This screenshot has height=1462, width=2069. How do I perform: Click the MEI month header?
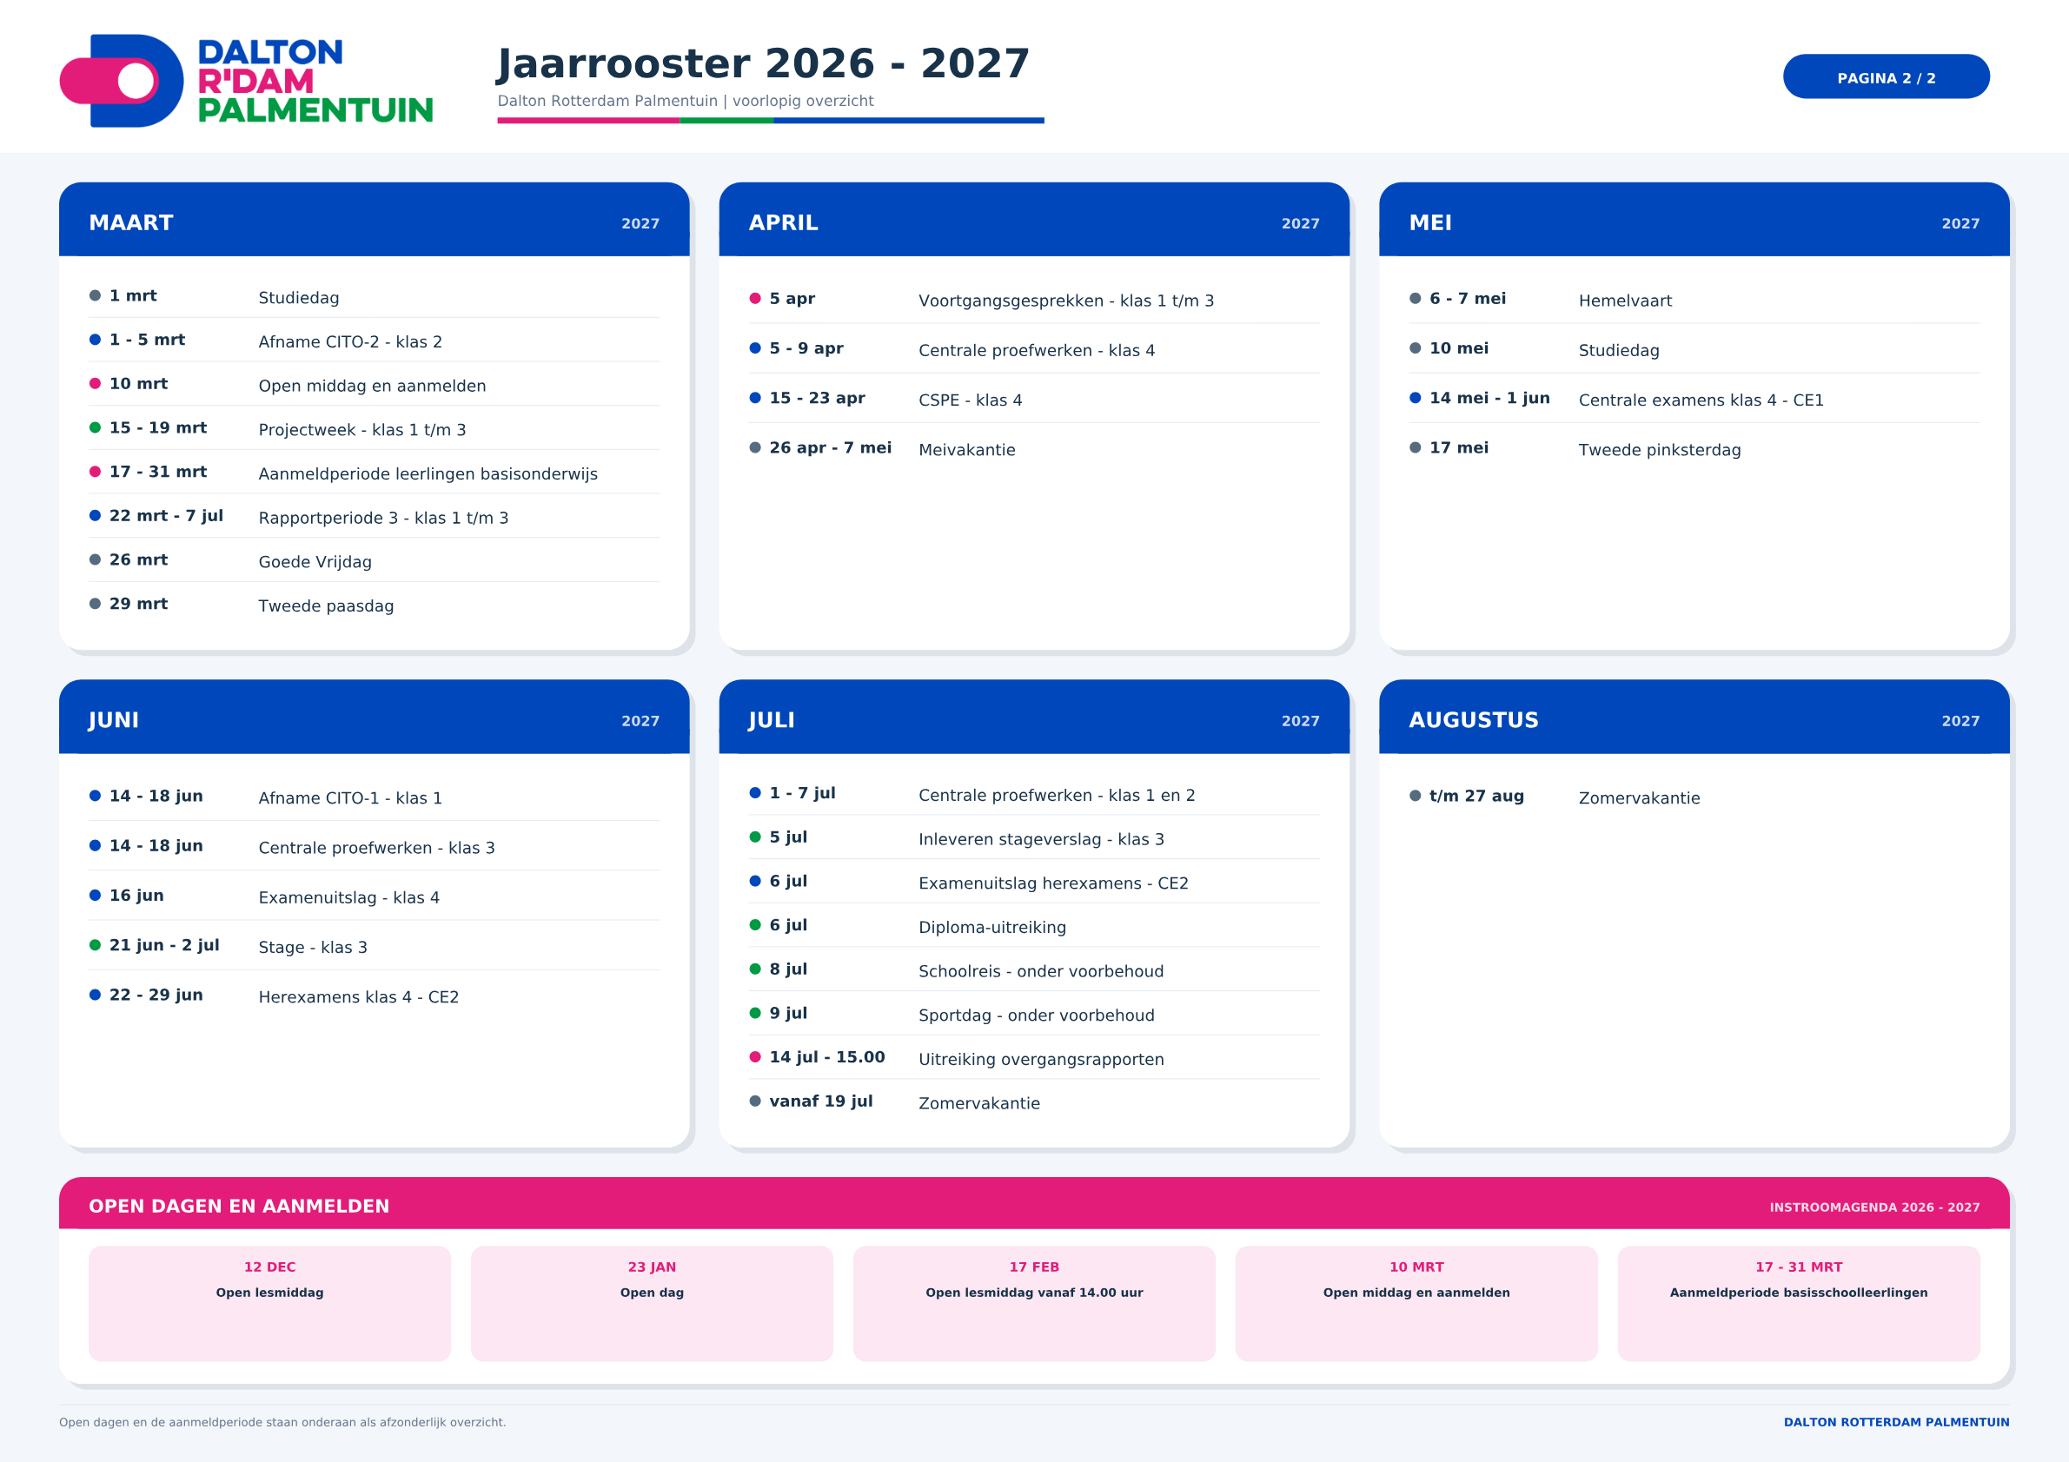(1694, 220)
